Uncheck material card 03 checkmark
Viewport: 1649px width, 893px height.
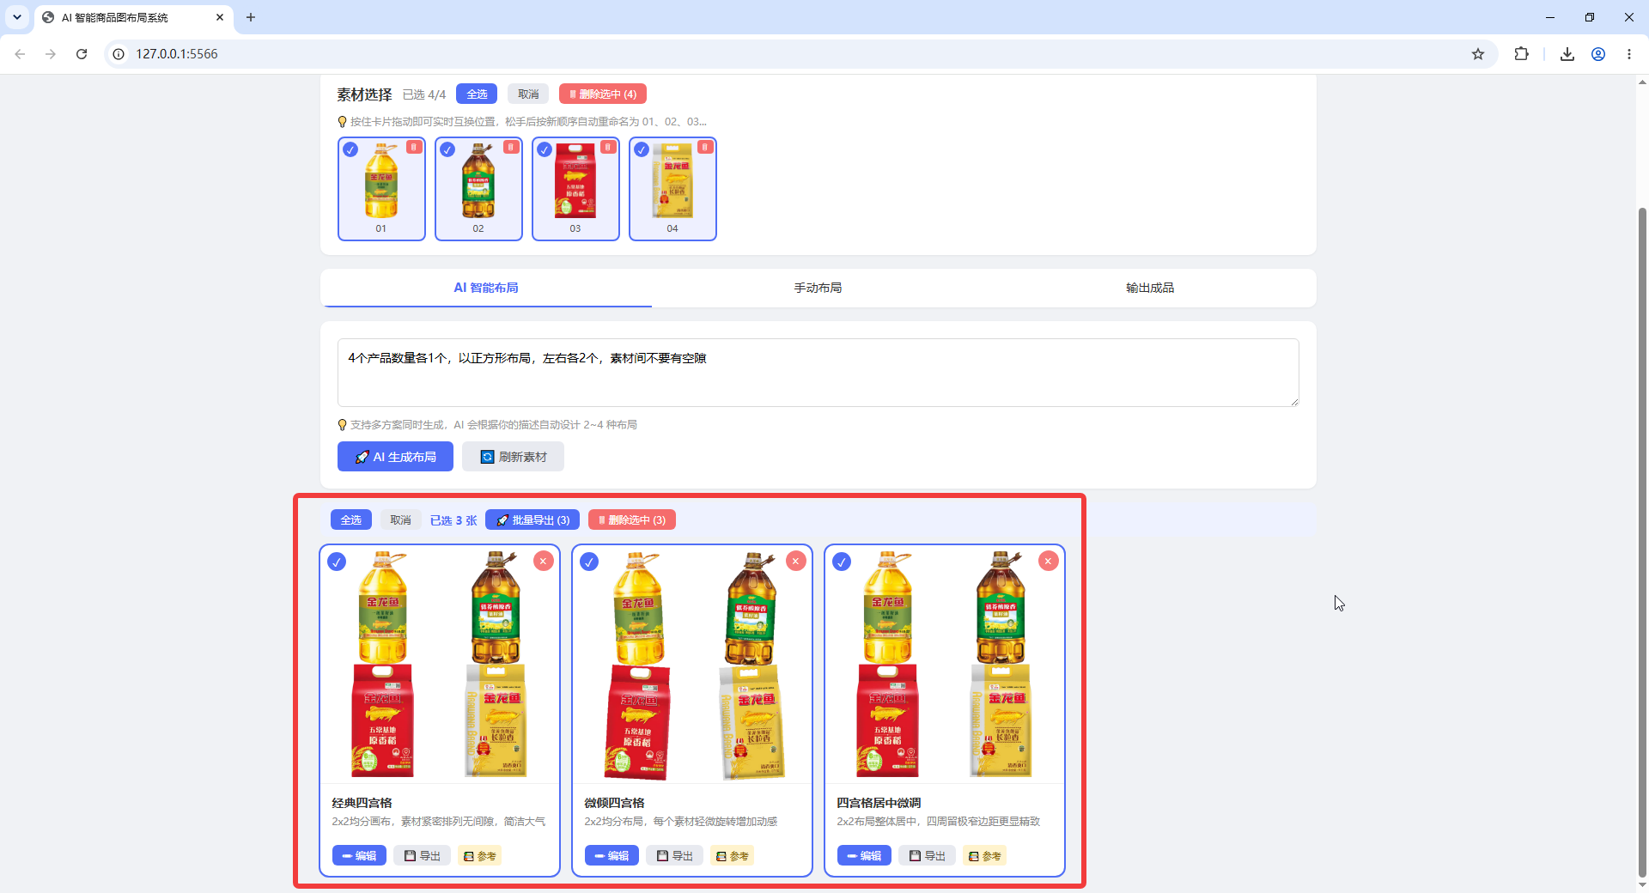coord(545,149)
